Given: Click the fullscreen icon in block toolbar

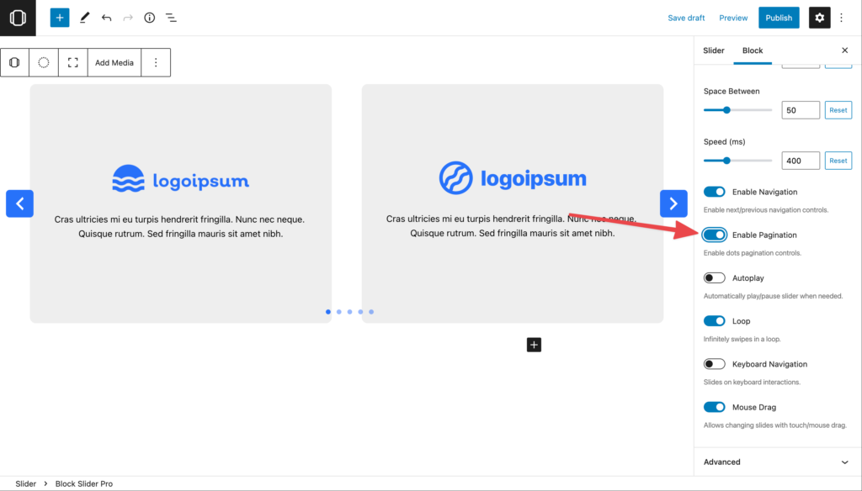Looking at the screenshot, I should coord(72,62).
